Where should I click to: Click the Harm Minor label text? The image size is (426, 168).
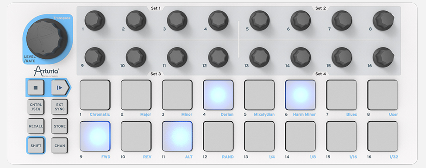(304, 114)
